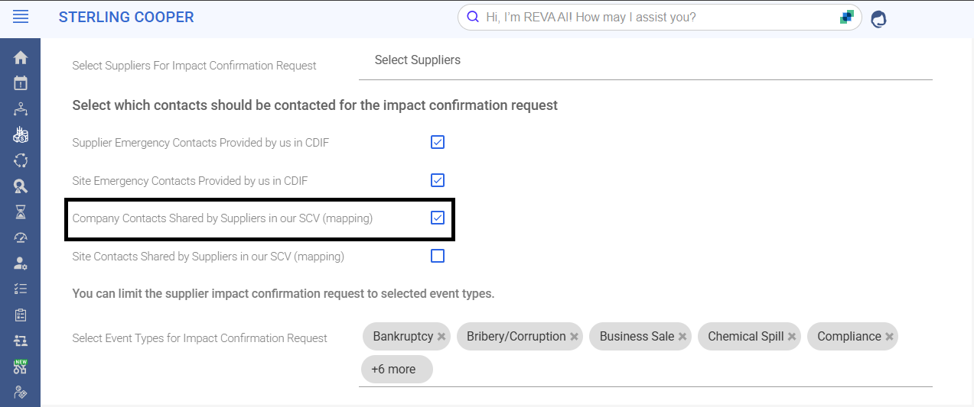Uncheck Site Emergency Contacts in CDIF checkbox

(x=438, y=180)
